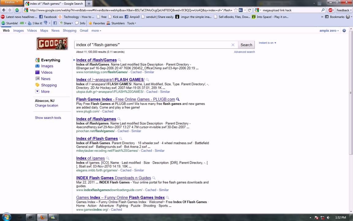The height and width of the screenshot is (221, 353).
Task: Open the Windows Start menu orb
Action: coord(6,217)
